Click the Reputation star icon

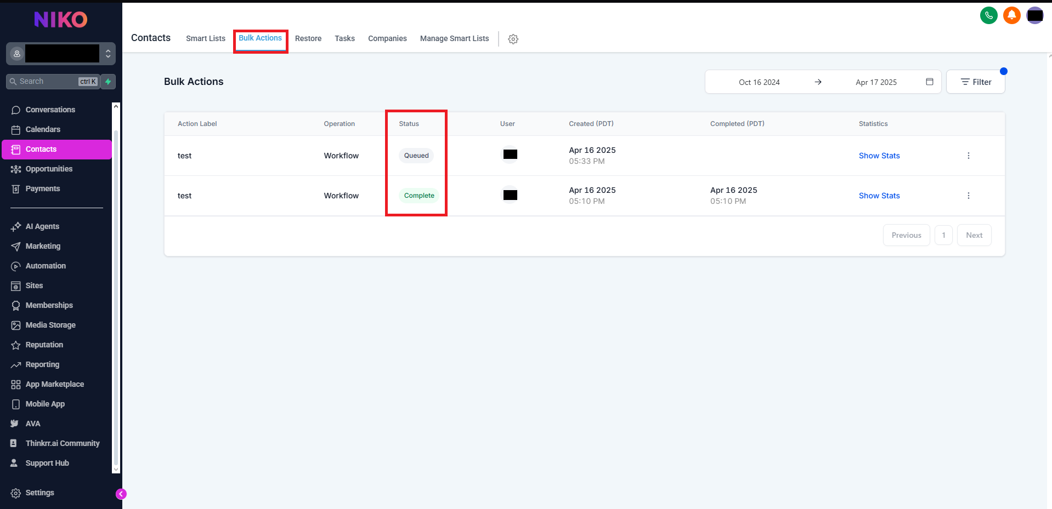[16, 345]
